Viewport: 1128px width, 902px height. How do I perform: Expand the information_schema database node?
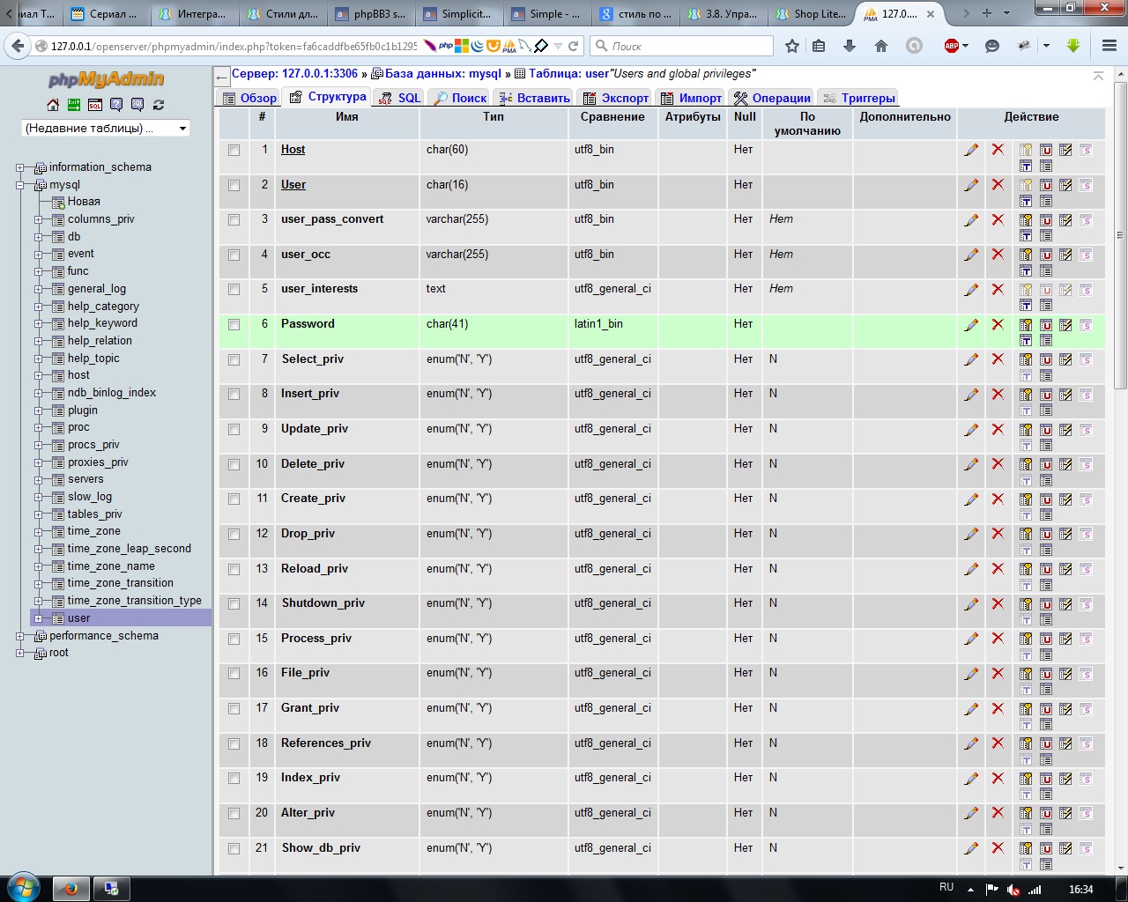(20, 167)
